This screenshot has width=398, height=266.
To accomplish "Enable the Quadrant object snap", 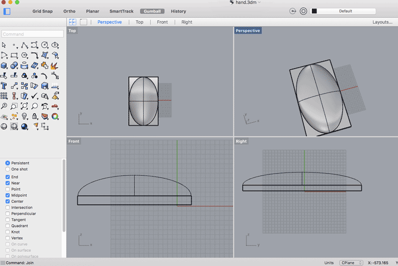I will [7, 226].
